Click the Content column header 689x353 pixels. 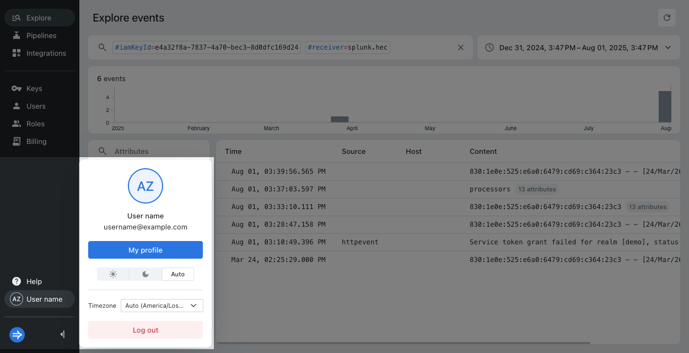[483, 151]
